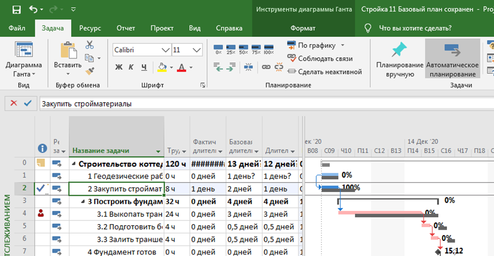Select the '4 Фундамент готов' task cell

(117, 252)
